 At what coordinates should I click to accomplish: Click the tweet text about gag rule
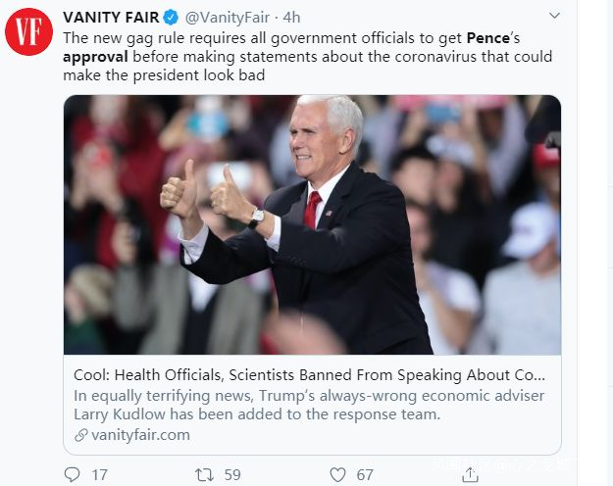coord(294,57)
